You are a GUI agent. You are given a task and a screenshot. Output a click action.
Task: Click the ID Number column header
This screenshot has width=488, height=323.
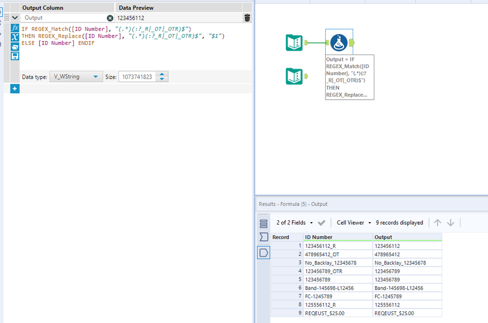tap(338, 237)
